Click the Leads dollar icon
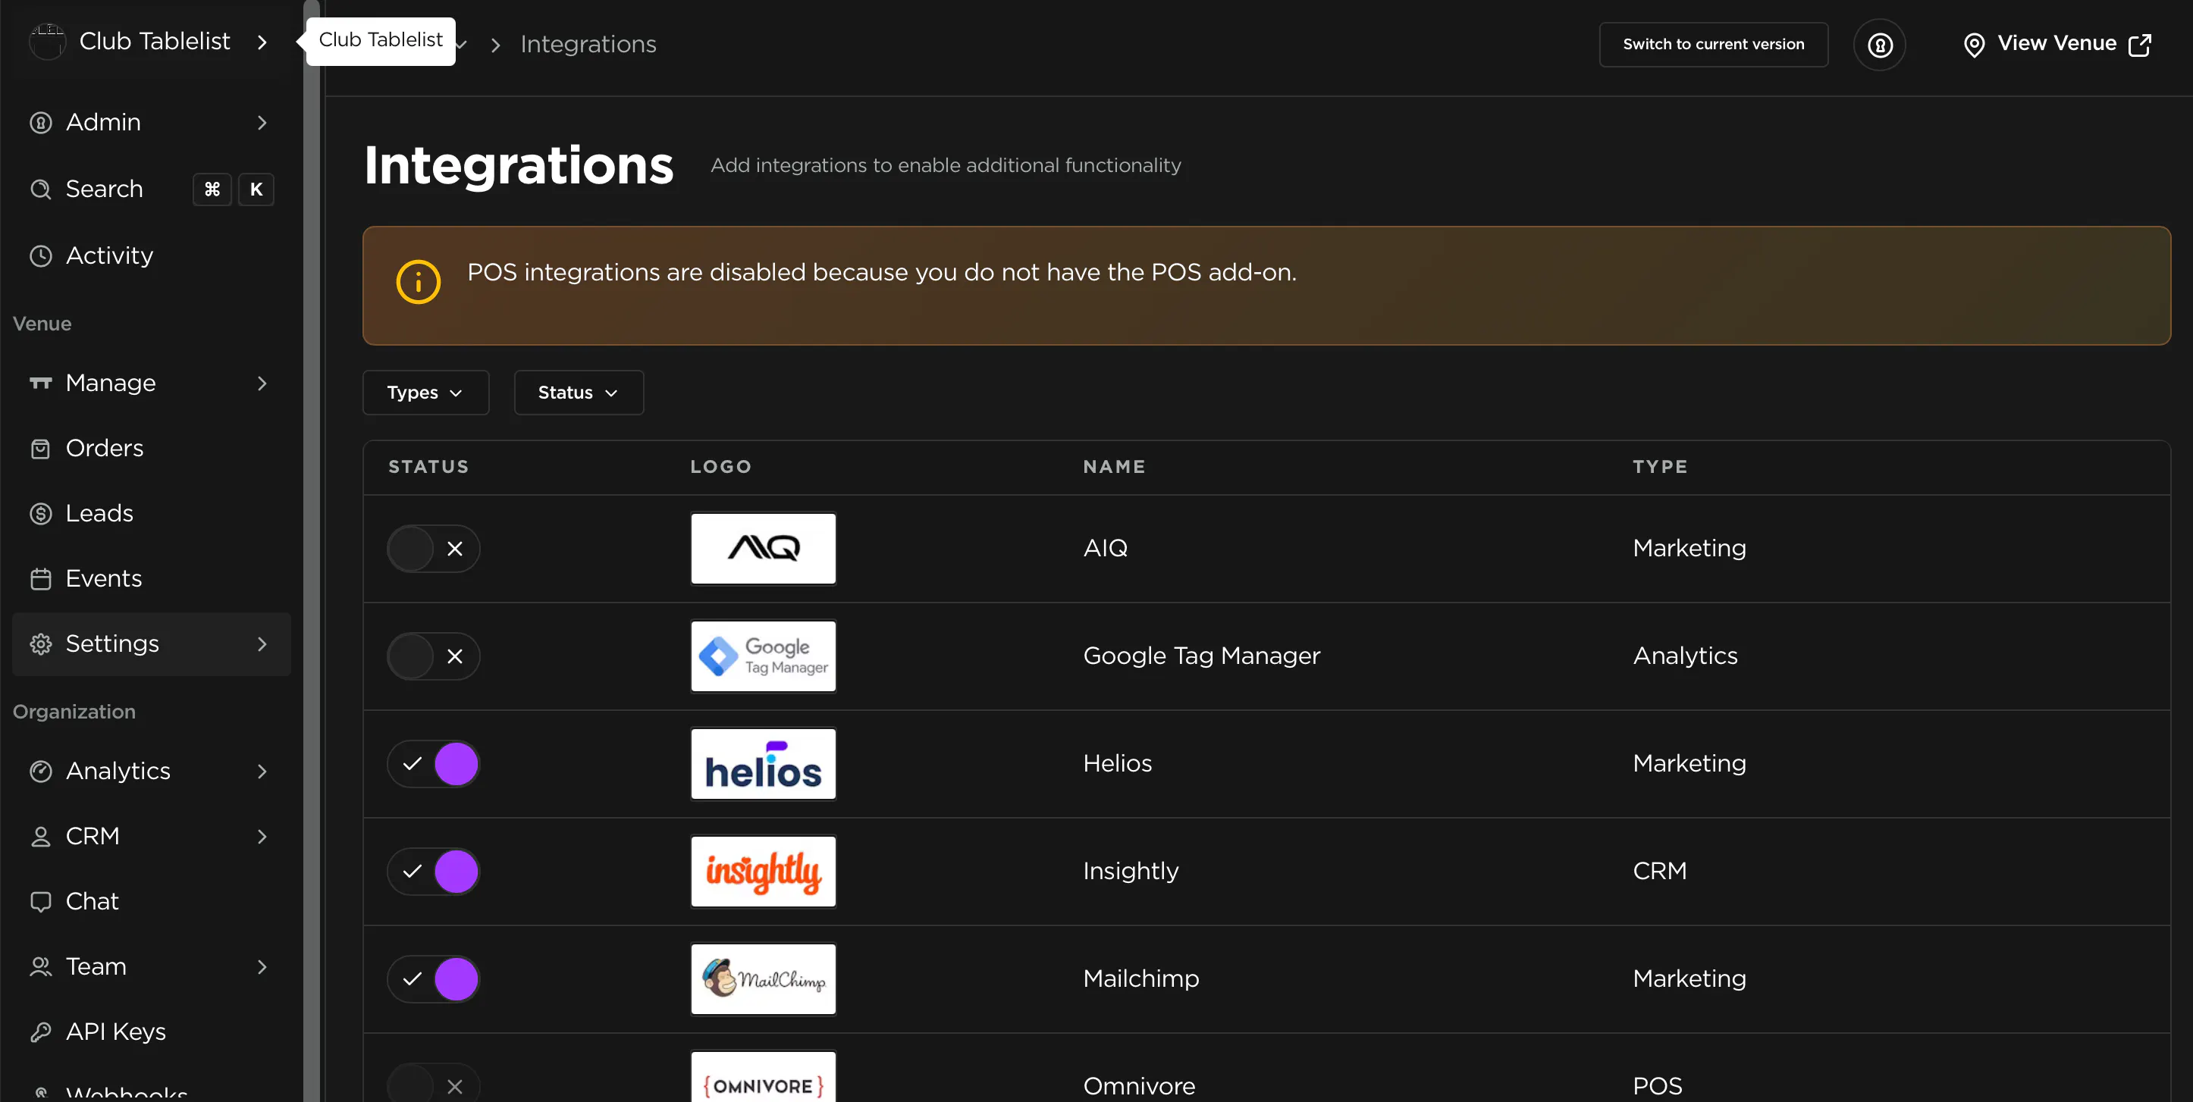This screenshot has width=2193, height=1102. 41,513
